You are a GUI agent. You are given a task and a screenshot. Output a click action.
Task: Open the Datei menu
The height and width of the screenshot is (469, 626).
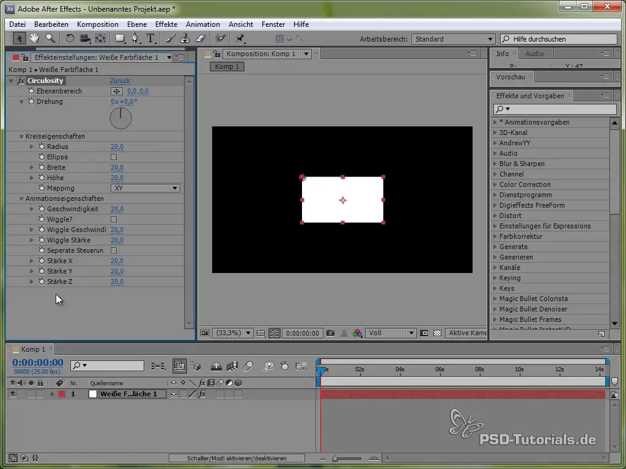point(17,24)
